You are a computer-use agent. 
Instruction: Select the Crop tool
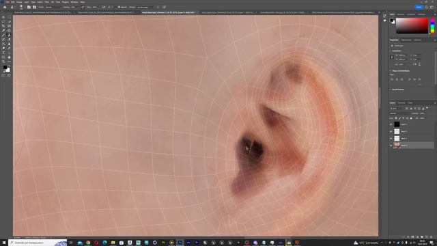pyautogui.click(x=3, y=26)
